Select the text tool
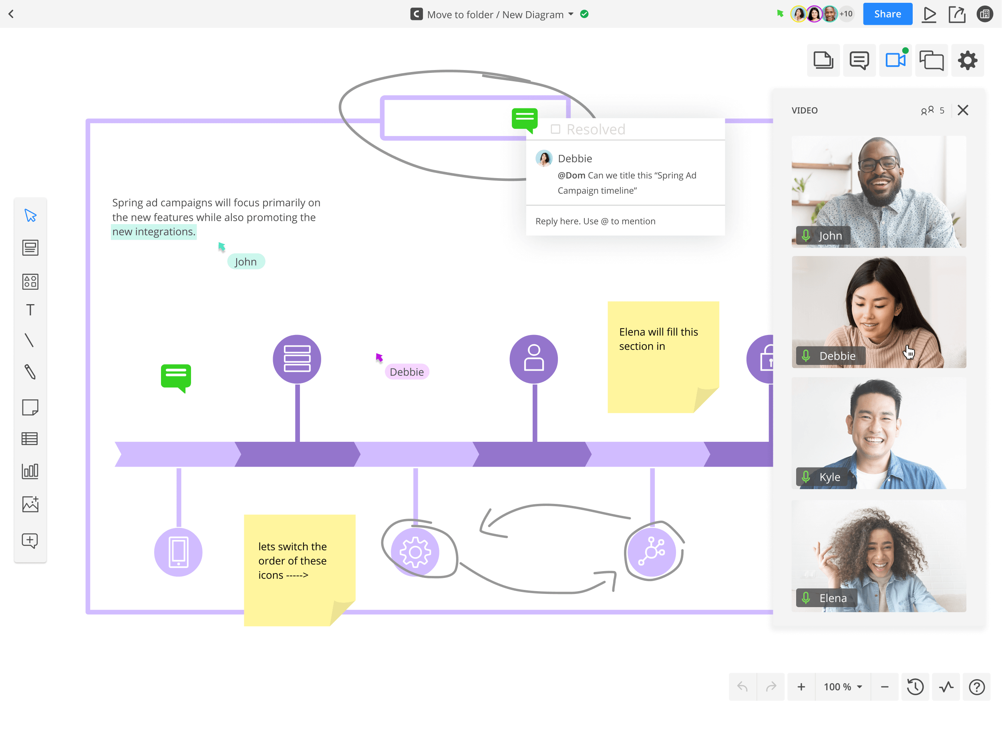The height and width of the screenshot is (742, 1002). [x=30, y=312]
